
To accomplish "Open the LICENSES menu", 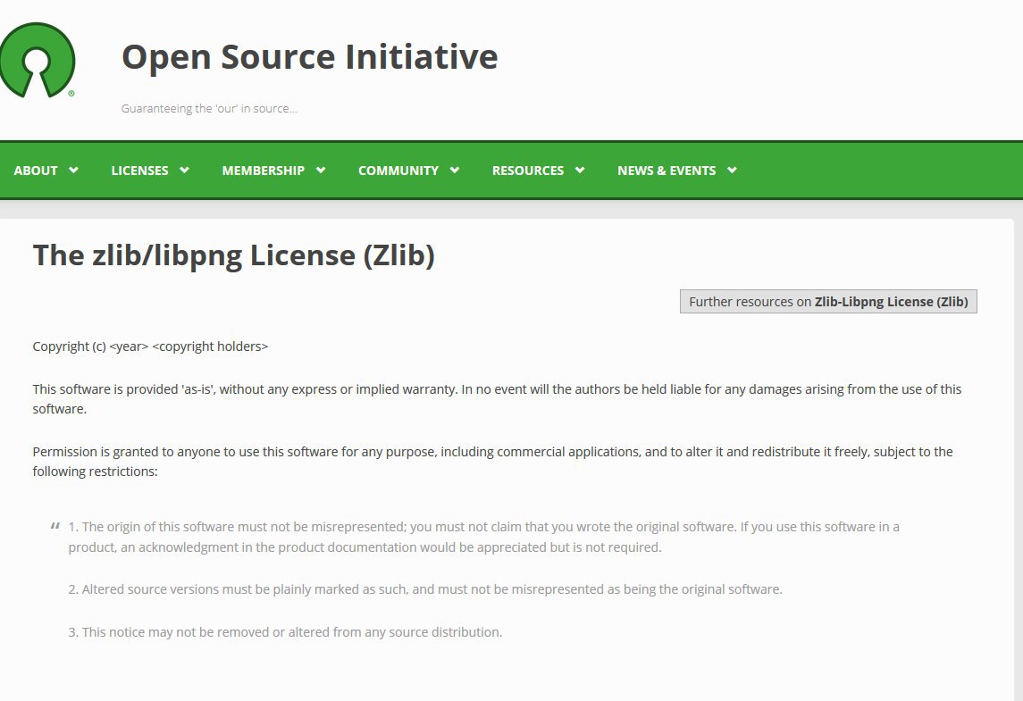I will [139, 171].
